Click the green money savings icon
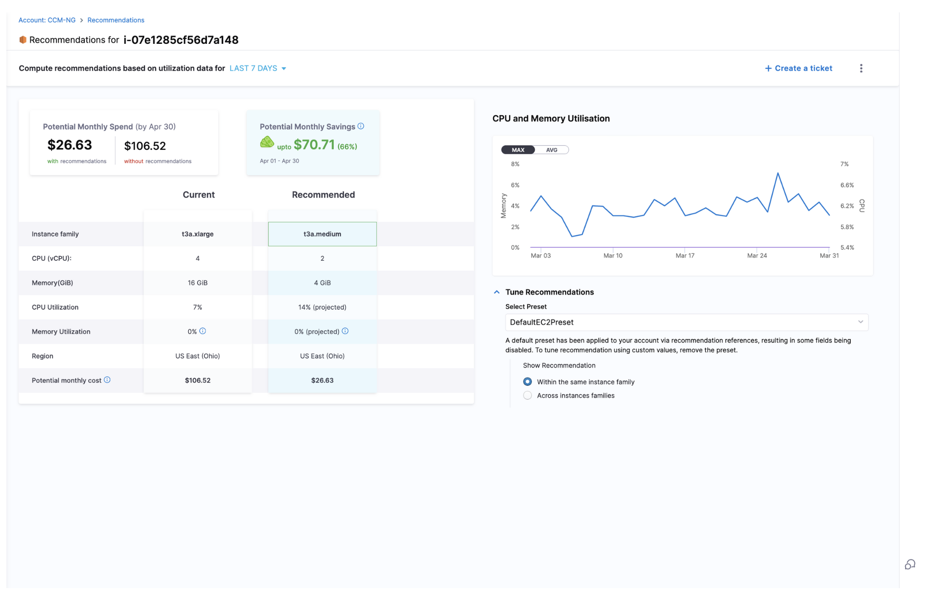The width and height of the screenshot is (947, 600). [267, 142]
